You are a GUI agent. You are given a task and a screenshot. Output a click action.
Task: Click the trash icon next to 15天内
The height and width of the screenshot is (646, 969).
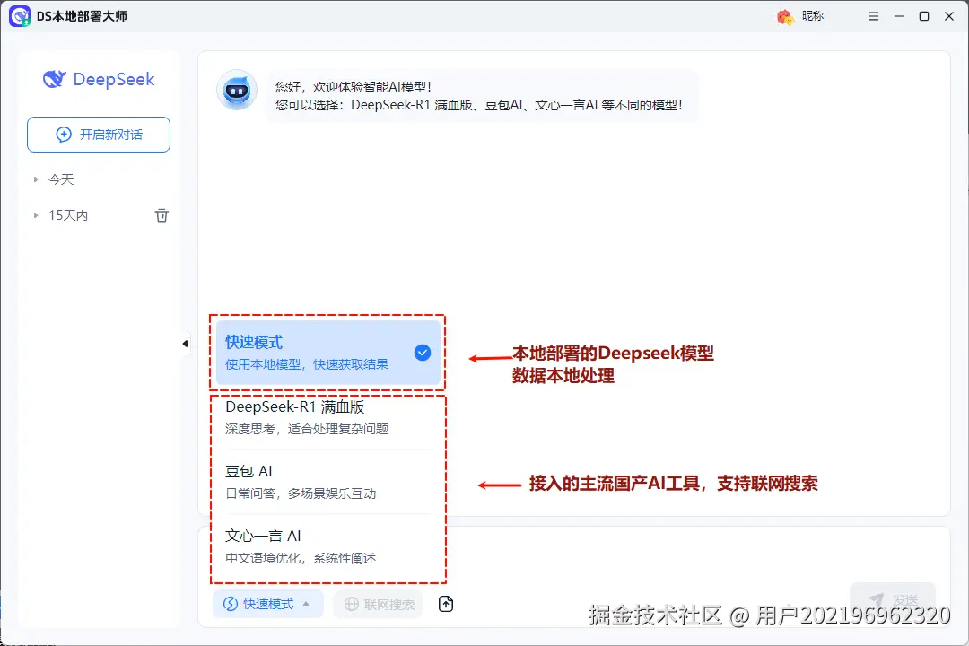pos(161,215)
